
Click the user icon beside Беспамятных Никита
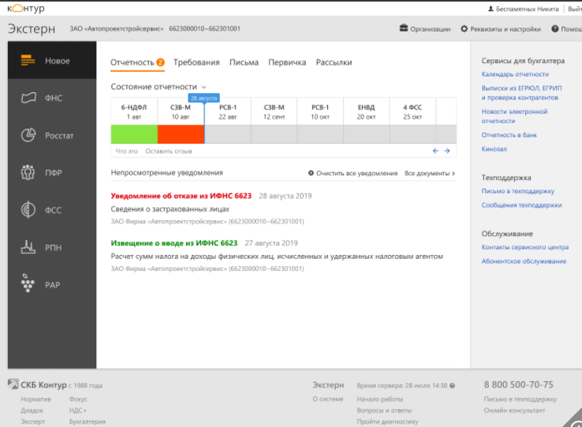pos(491,9)
